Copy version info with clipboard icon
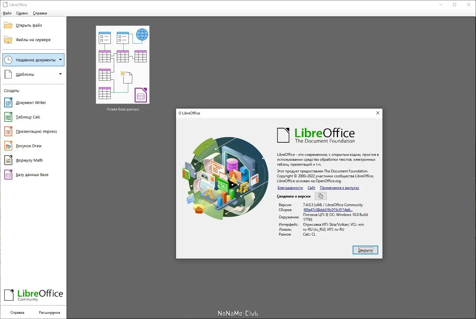The height and width of the screenshot is (319, 476). 321,196
